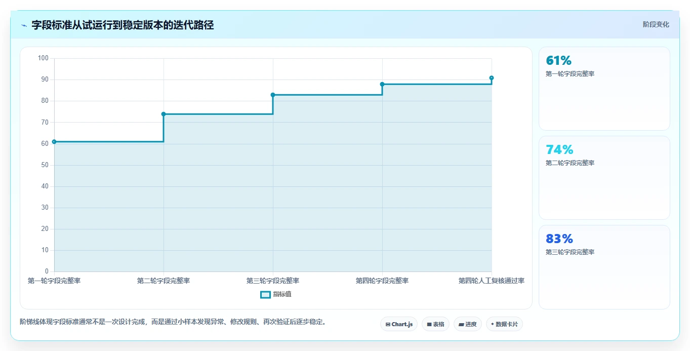
Task: Click the 61% stat card value
Action: tap(559, 61)
